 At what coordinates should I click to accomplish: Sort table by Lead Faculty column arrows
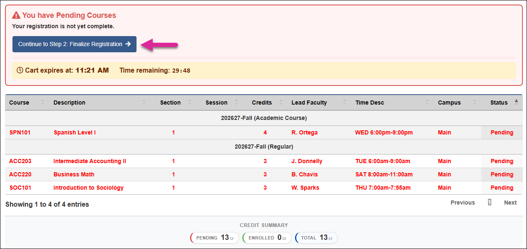pyautogui.click(x=344, y=103)
